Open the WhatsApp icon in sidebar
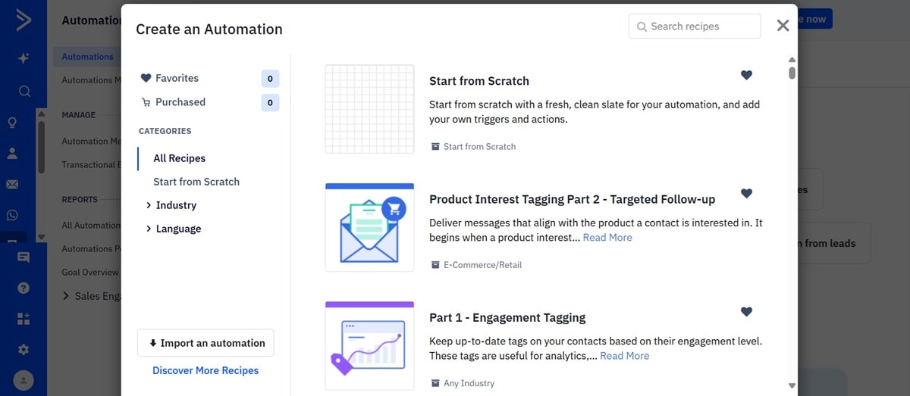 (x=12, y=216)
